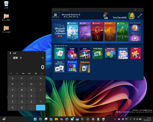Select the first folder icon on desktop

6,17
